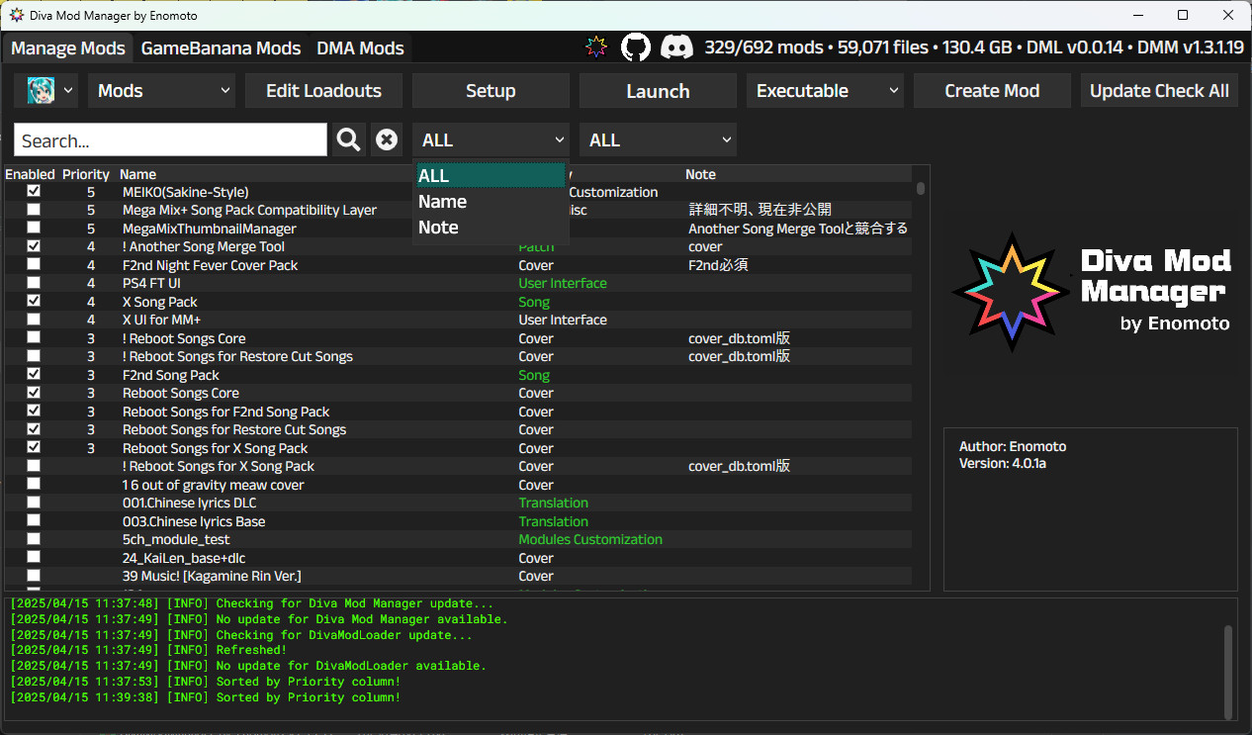Enable the MegaMixThumbnailManager mod
The width and height of the screenshot is (1252, 735).
pyautogui.click(x=33, y=229)
